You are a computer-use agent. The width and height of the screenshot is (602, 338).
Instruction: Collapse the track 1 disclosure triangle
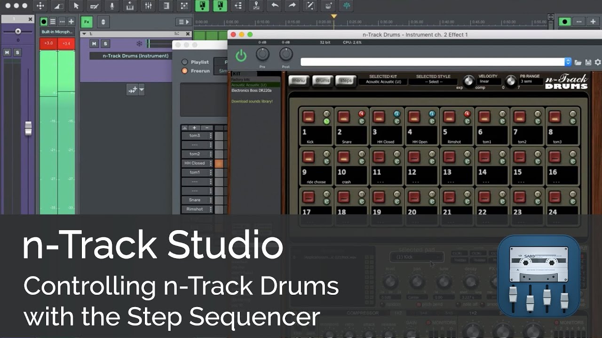[x=84, y=34]
